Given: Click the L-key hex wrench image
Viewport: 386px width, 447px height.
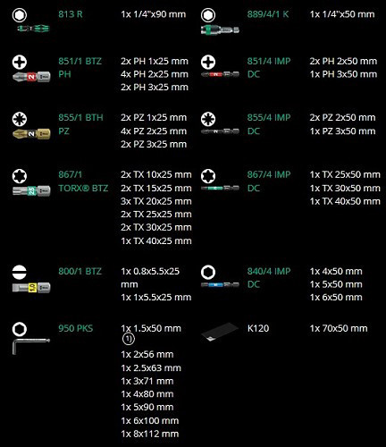Looking at the screenshot, I should tap(31, 347).
